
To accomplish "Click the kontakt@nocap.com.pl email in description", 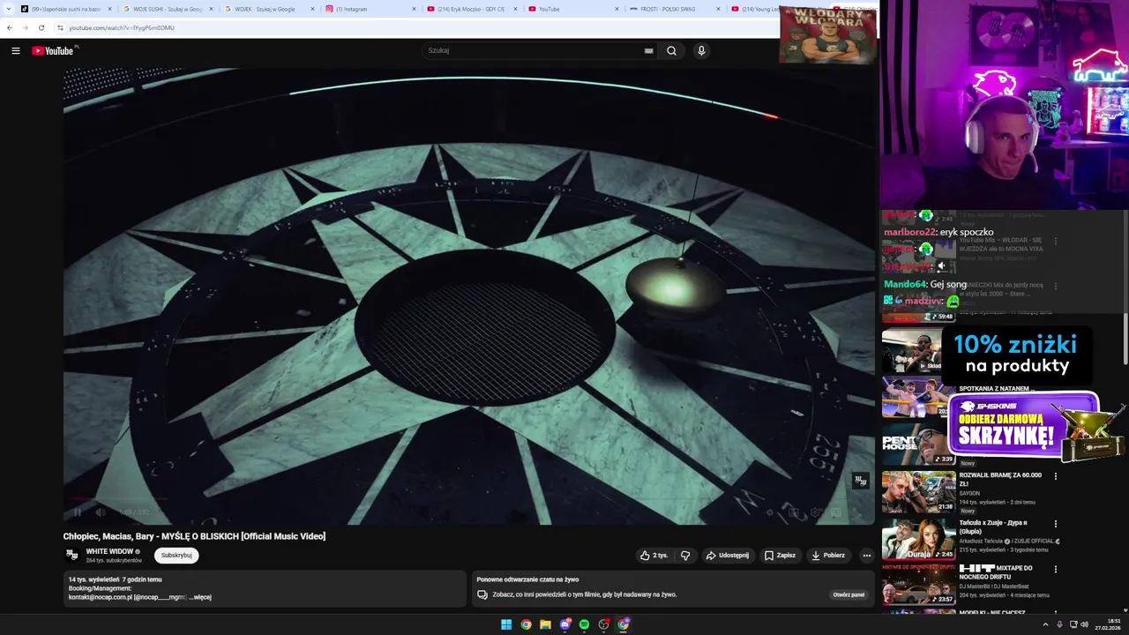I will tap(100, 597).
